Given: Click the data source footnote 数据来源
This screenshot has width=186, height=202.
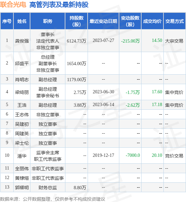Looking at the screenshot, I should coord(53,199).
